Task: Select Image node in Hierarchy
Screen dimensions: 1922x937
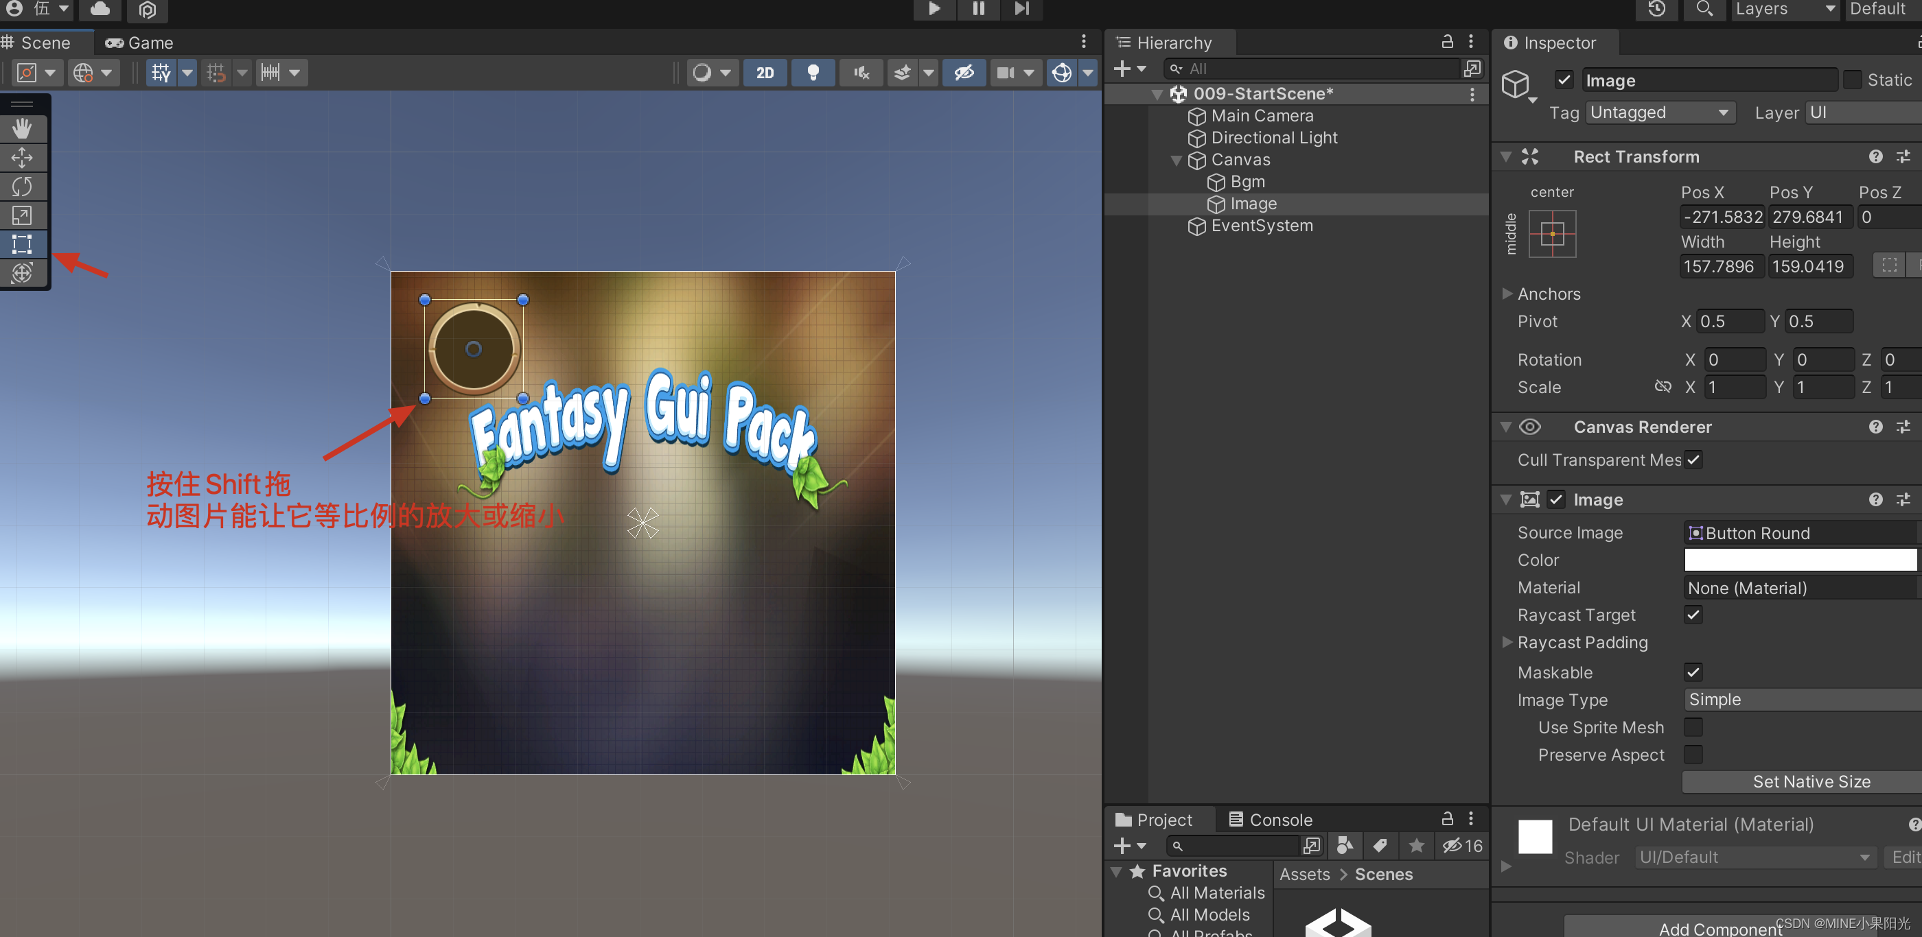Action: (1253, 203)
